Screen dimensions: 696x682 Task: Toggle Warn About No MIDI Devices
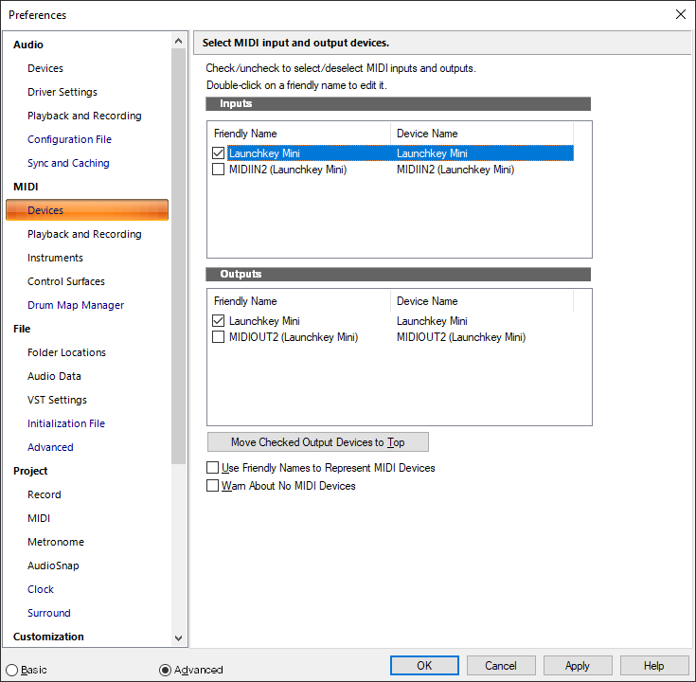(212, 486)
